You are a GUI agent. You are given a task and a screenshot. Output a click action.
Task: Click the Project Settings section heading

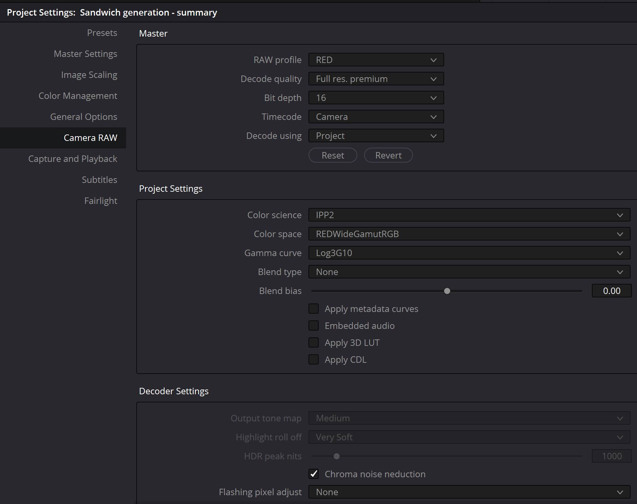tap(171, 189)
